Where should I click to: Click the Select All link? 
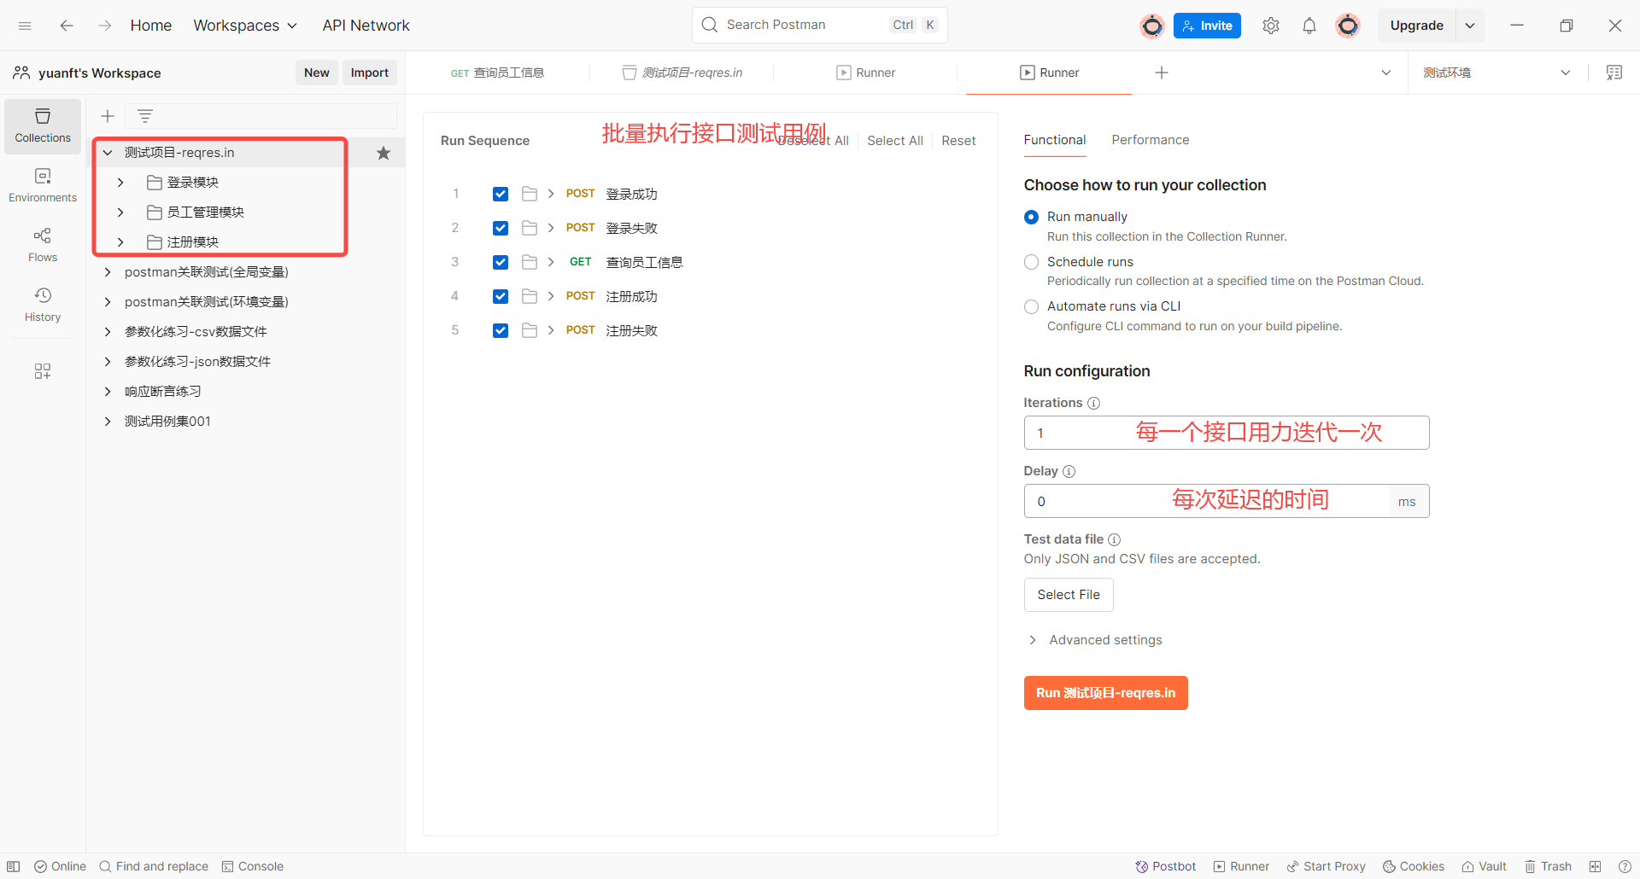894,141
